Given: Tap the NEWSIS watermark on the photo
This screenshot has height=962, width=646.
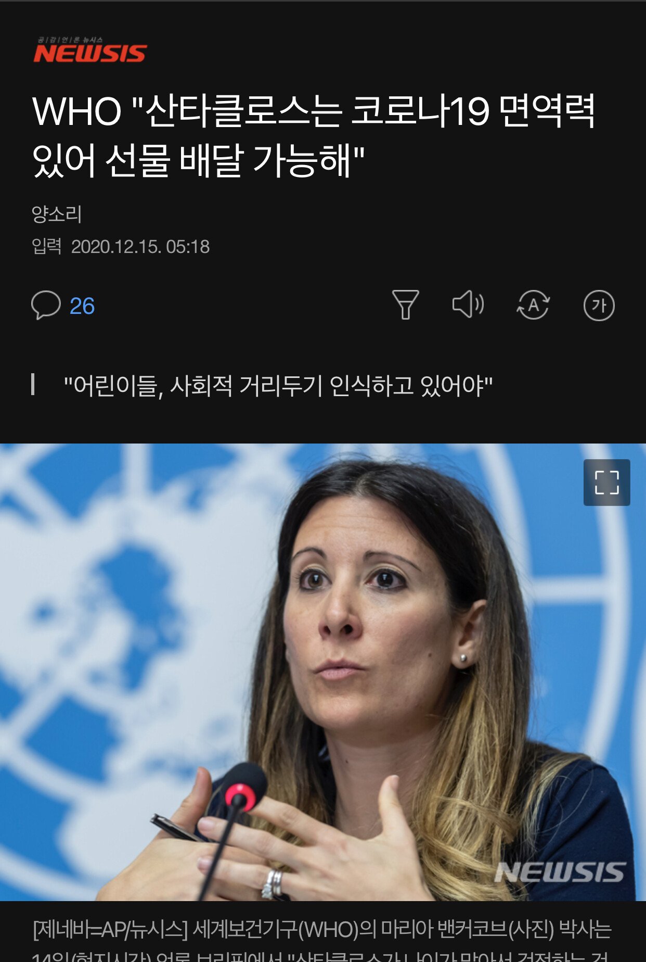Looking at the screenshot, I should tap(560, 872).
